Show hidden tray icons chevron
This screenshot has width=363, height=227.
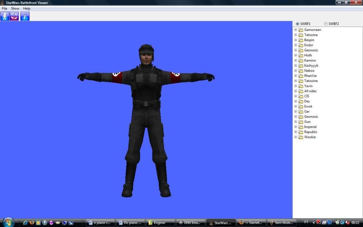pos(313,223)
